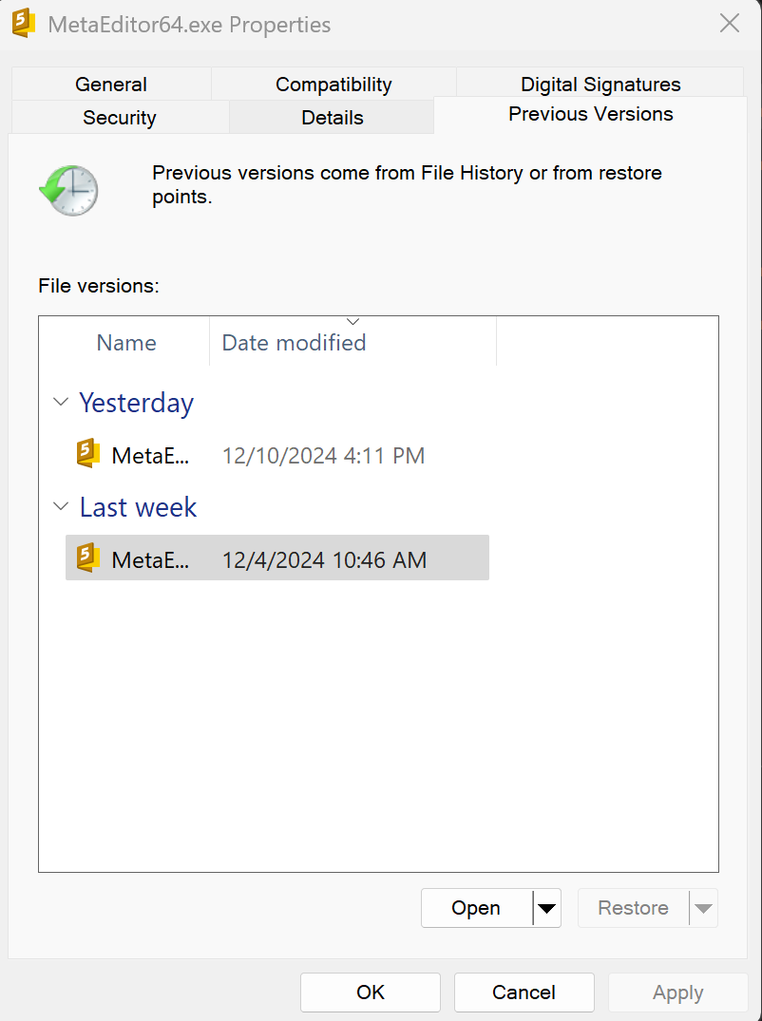
Task: Sort by the Name column header
Action: 126,343
